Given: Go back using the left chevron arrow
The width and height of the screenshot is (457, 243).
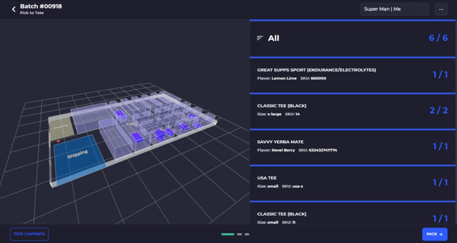Looking at the screenshot, I should pyautogui.click(x=14, y=9).
